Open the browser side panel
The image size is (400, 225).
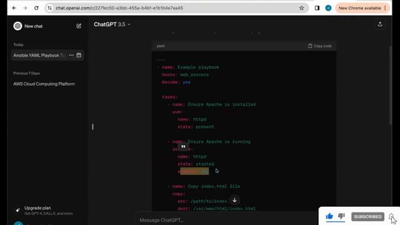click(317, 8)
